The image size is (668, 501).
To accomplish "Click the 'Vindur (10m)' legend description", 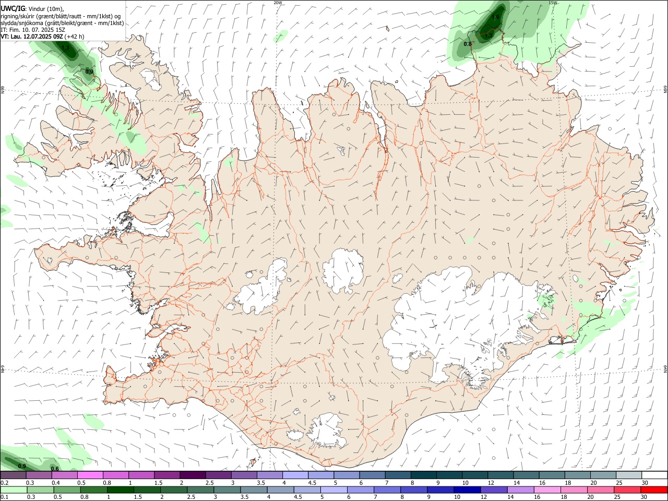I will pyautogui.click(x=46, y=8).
